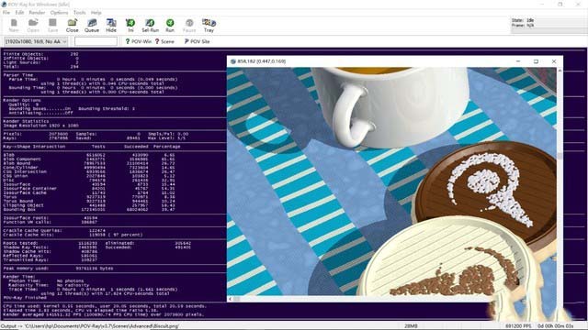Open the Render menu
The height and width of the screenshot is (330, 588).
37,12
